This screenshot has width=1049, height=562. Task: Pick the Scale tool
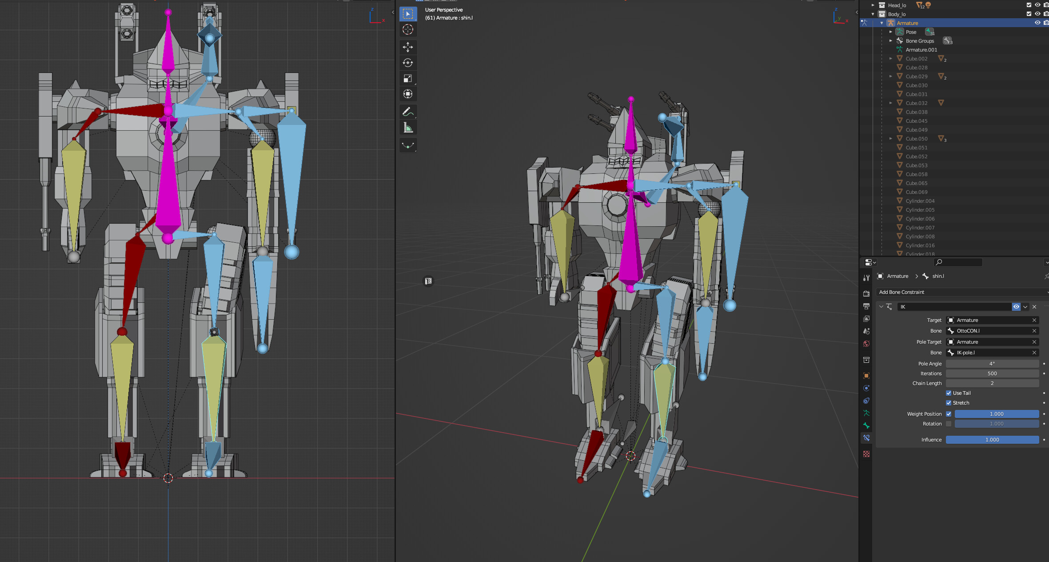[x=407, y=78]
